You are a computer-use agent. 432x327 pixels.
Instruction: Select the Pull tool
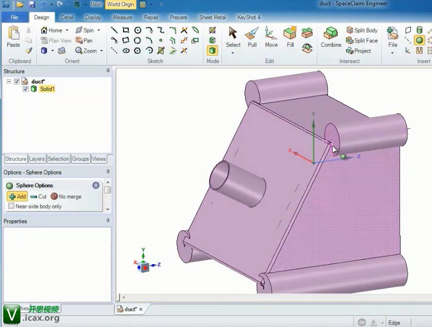click(251, 38)
